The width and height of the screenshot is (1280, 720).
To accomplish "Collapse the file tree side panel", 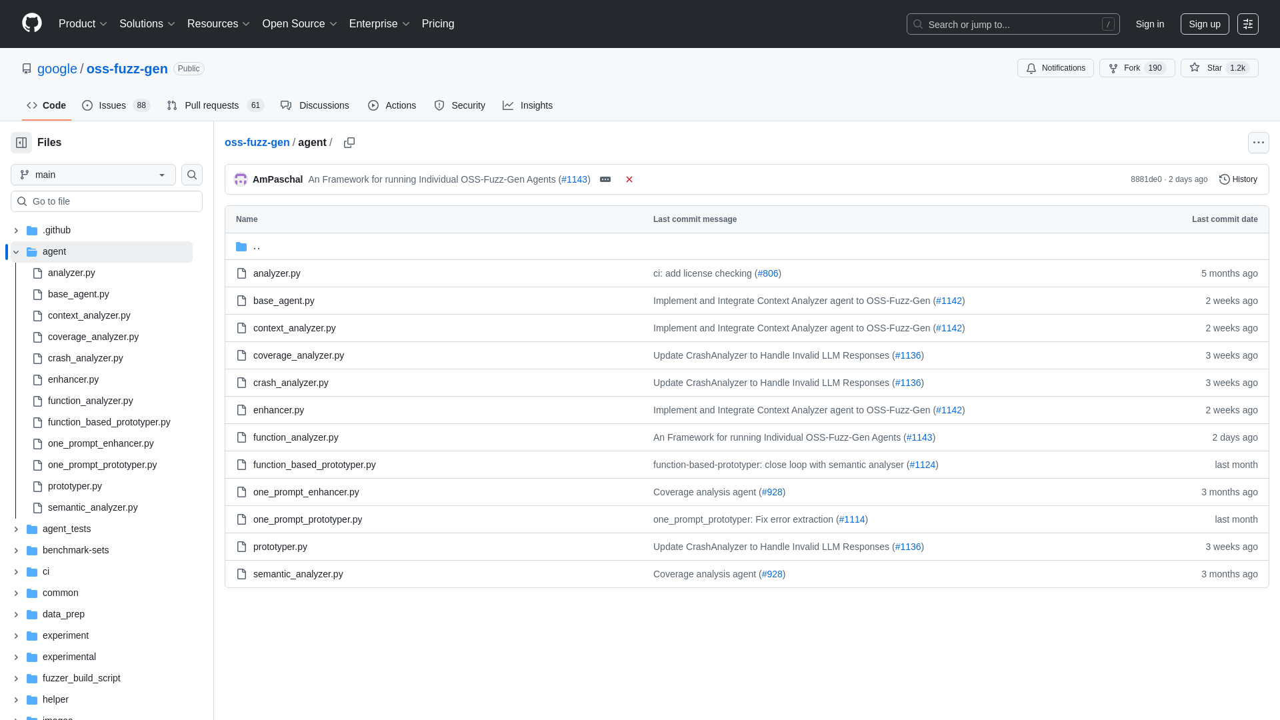I will [x=21, y=143].
